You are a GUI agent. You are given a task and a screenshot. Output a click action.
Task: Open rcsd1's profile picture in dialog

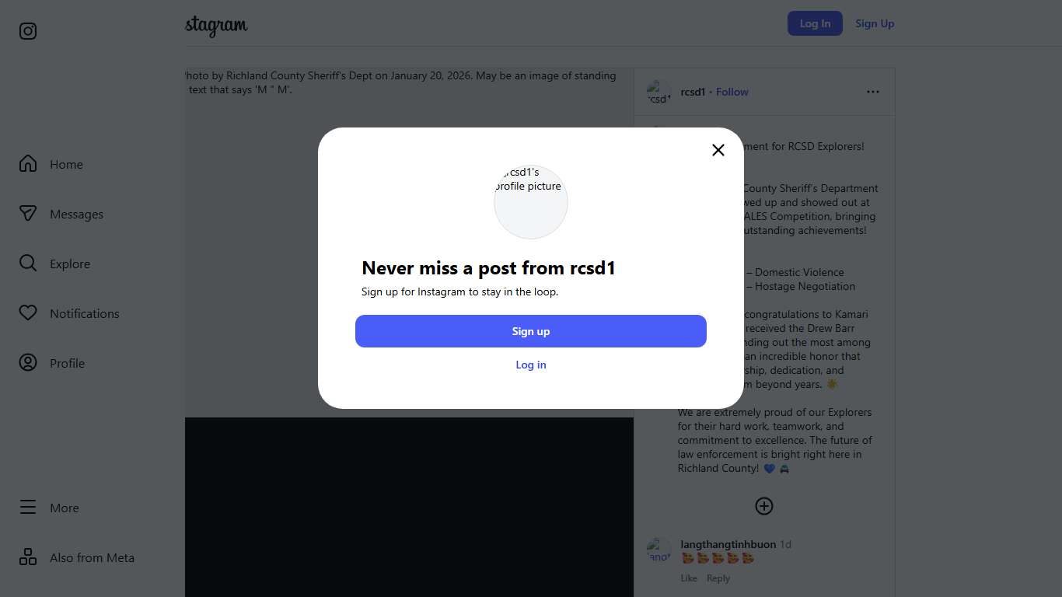(x=531, y=202)
